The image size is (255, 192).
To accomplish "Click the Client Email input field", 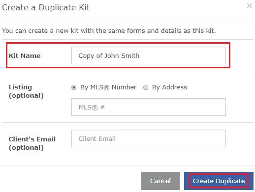I will point(149,138).
